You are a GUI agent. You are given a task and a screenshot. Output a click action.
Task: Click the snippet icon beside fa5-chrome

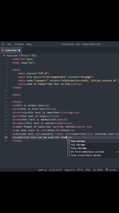pos(68,145)
